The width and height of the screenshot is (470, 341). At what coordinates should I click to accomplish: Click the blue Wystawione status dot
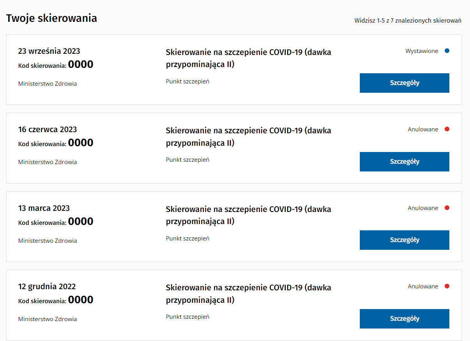(x=447, y=51)
